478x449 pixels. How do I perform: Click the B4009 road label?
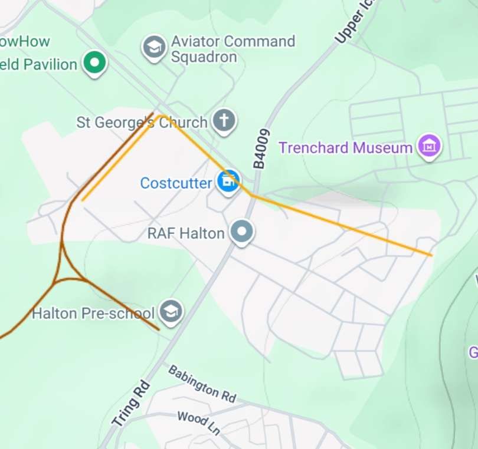pos(262,148)
